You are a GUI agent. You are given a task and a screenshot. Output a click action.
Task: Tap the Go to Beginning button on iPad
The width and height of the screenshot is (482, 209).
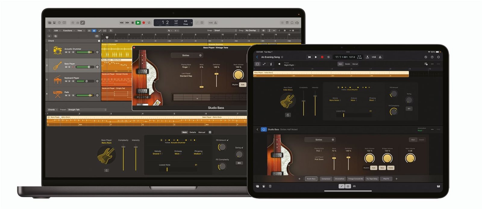[x=309, y=57]
